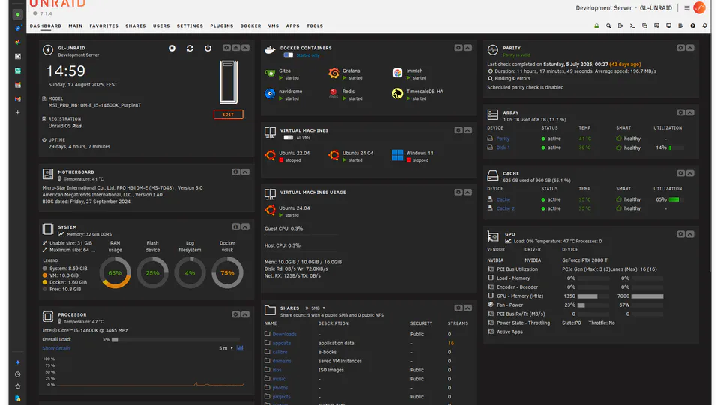Click the reboot server icon
The height and width of the screenshot is (405, 720).
point(190,49)
